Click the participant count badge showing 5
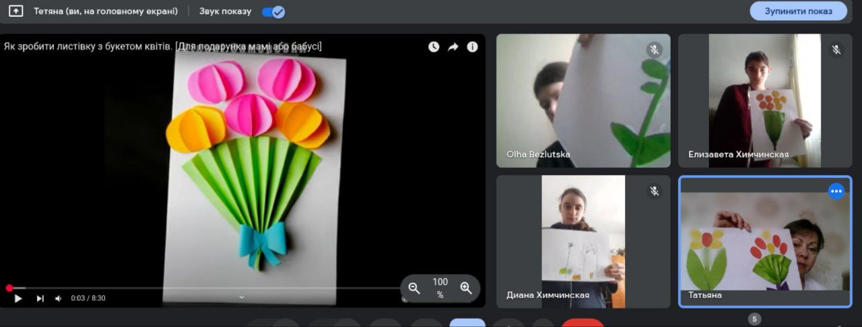This screenshot has height=327, width=862. [x=754, y=319]
